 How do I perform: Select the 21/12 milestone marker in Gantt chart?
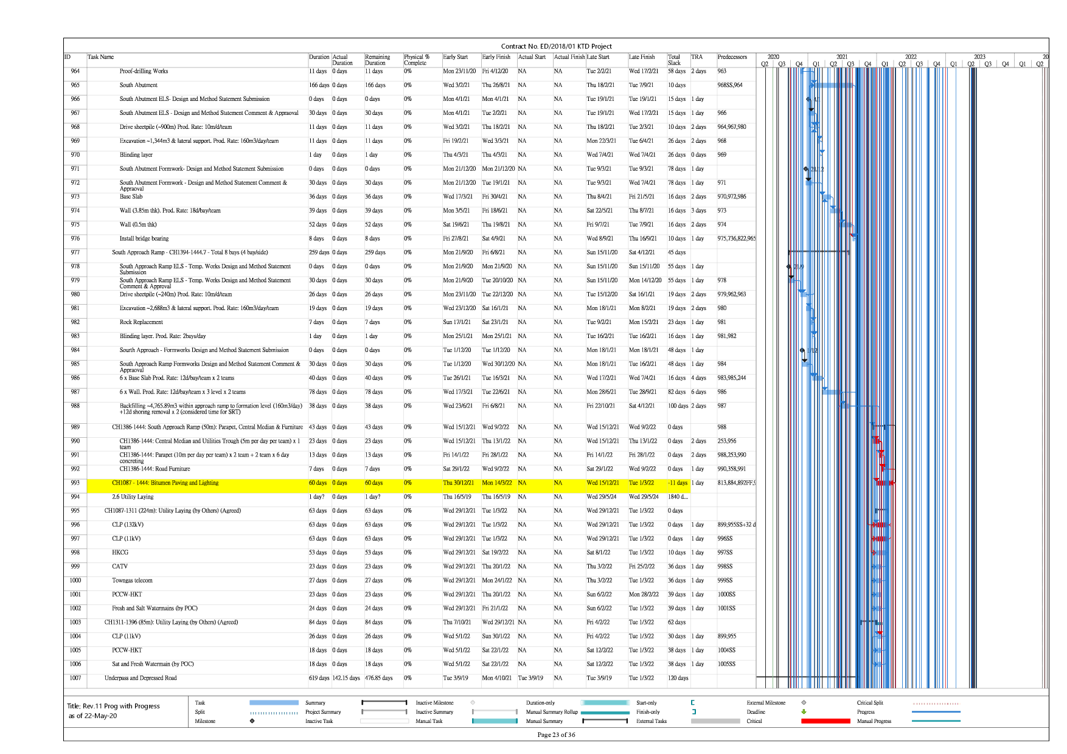coord(806,169)
